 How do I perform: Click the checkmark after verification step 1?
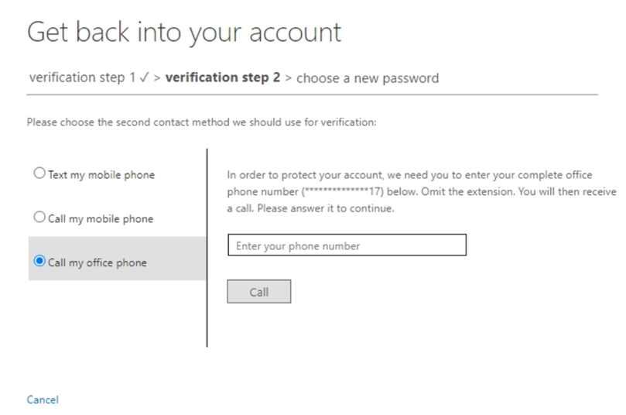(x=144, y=77)
